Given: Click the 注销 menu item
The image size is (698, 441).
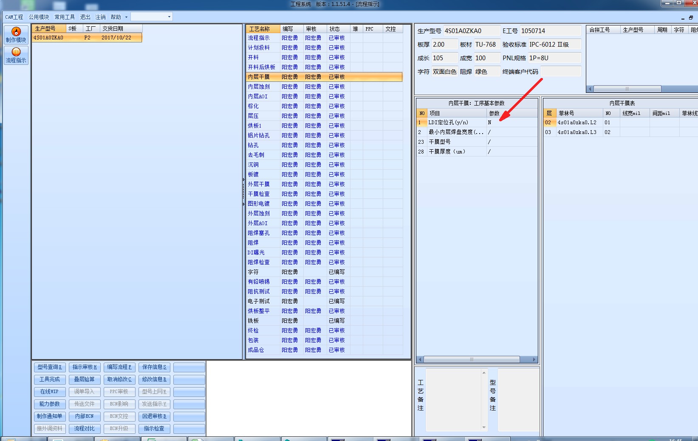Looking at the screenshot, I should [x=100, y=17].
